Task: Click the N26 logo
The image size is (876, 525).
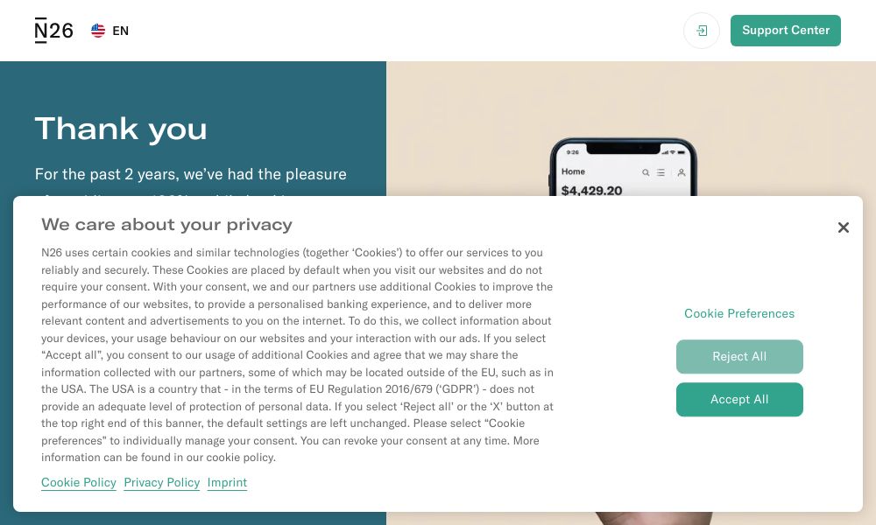Action: (x=53, y=30)
